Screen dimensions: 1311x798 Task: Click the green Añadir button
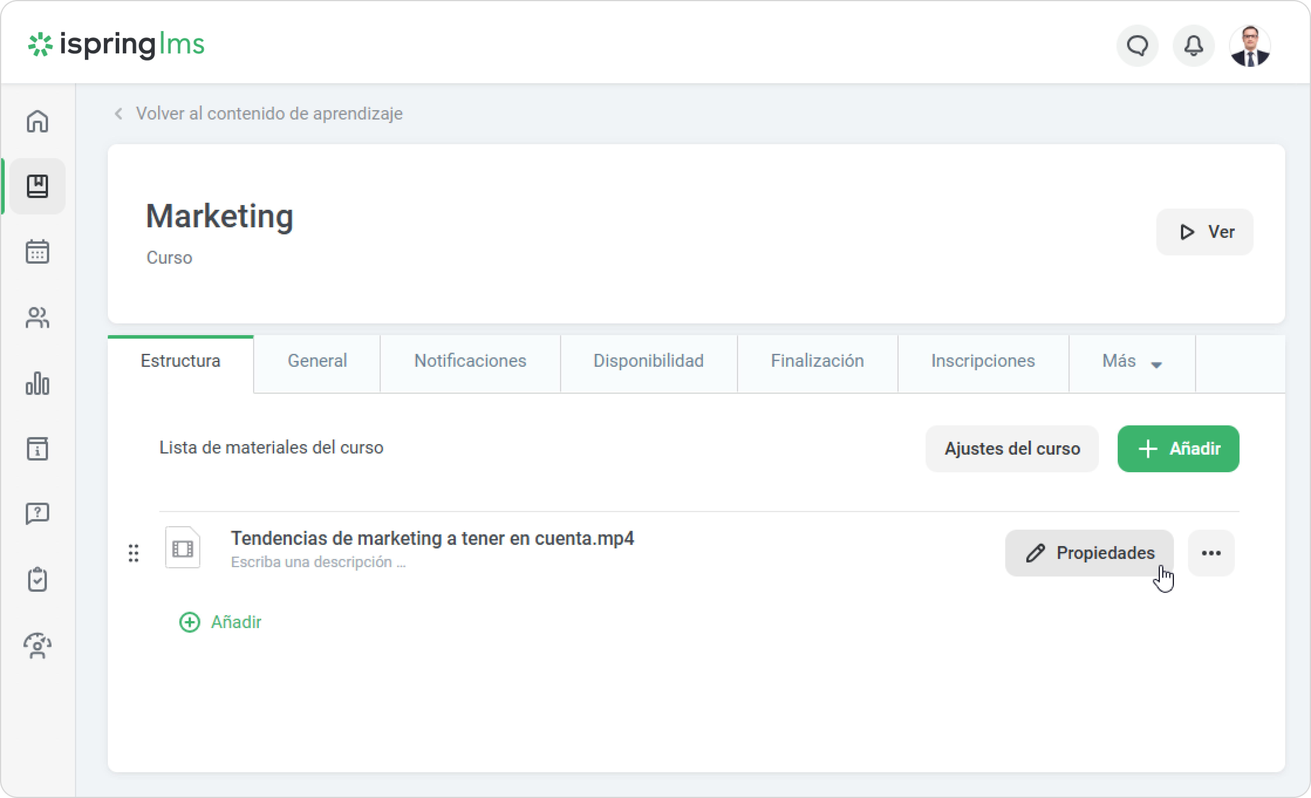1178,449
